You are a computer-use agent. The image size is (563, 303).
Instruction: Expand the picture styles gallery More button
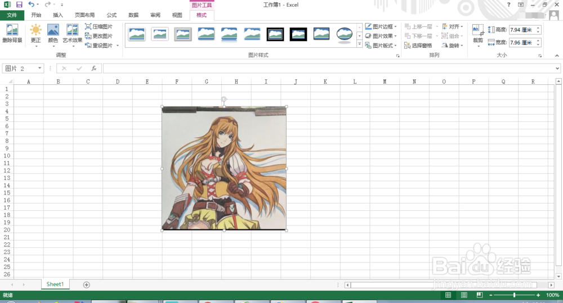point(359,44)
